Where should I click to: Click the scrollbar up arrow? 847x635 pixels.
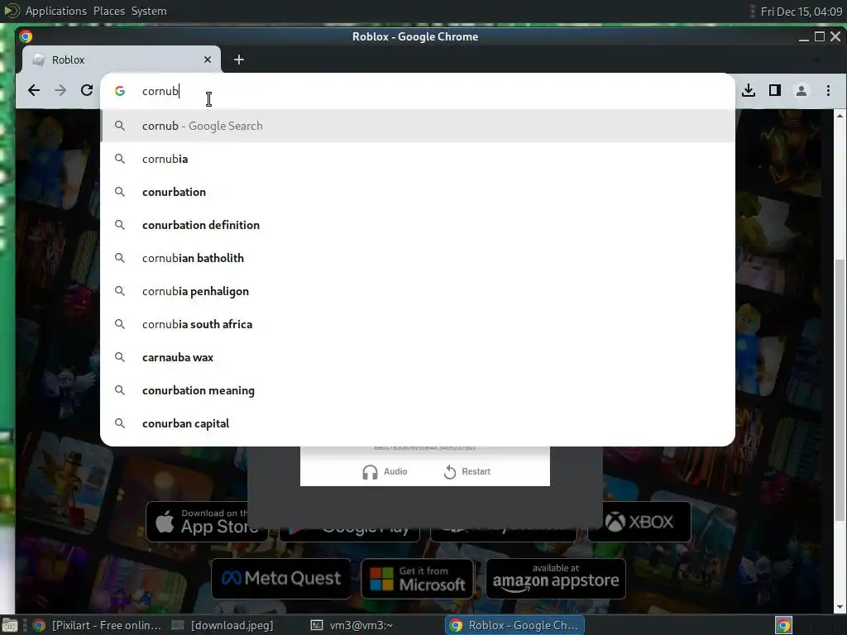(x=840, y=116)
